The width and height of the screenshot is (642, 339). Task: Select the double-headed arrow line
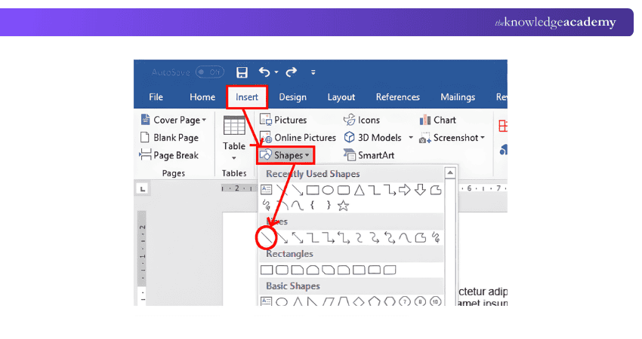click(298, 238)
